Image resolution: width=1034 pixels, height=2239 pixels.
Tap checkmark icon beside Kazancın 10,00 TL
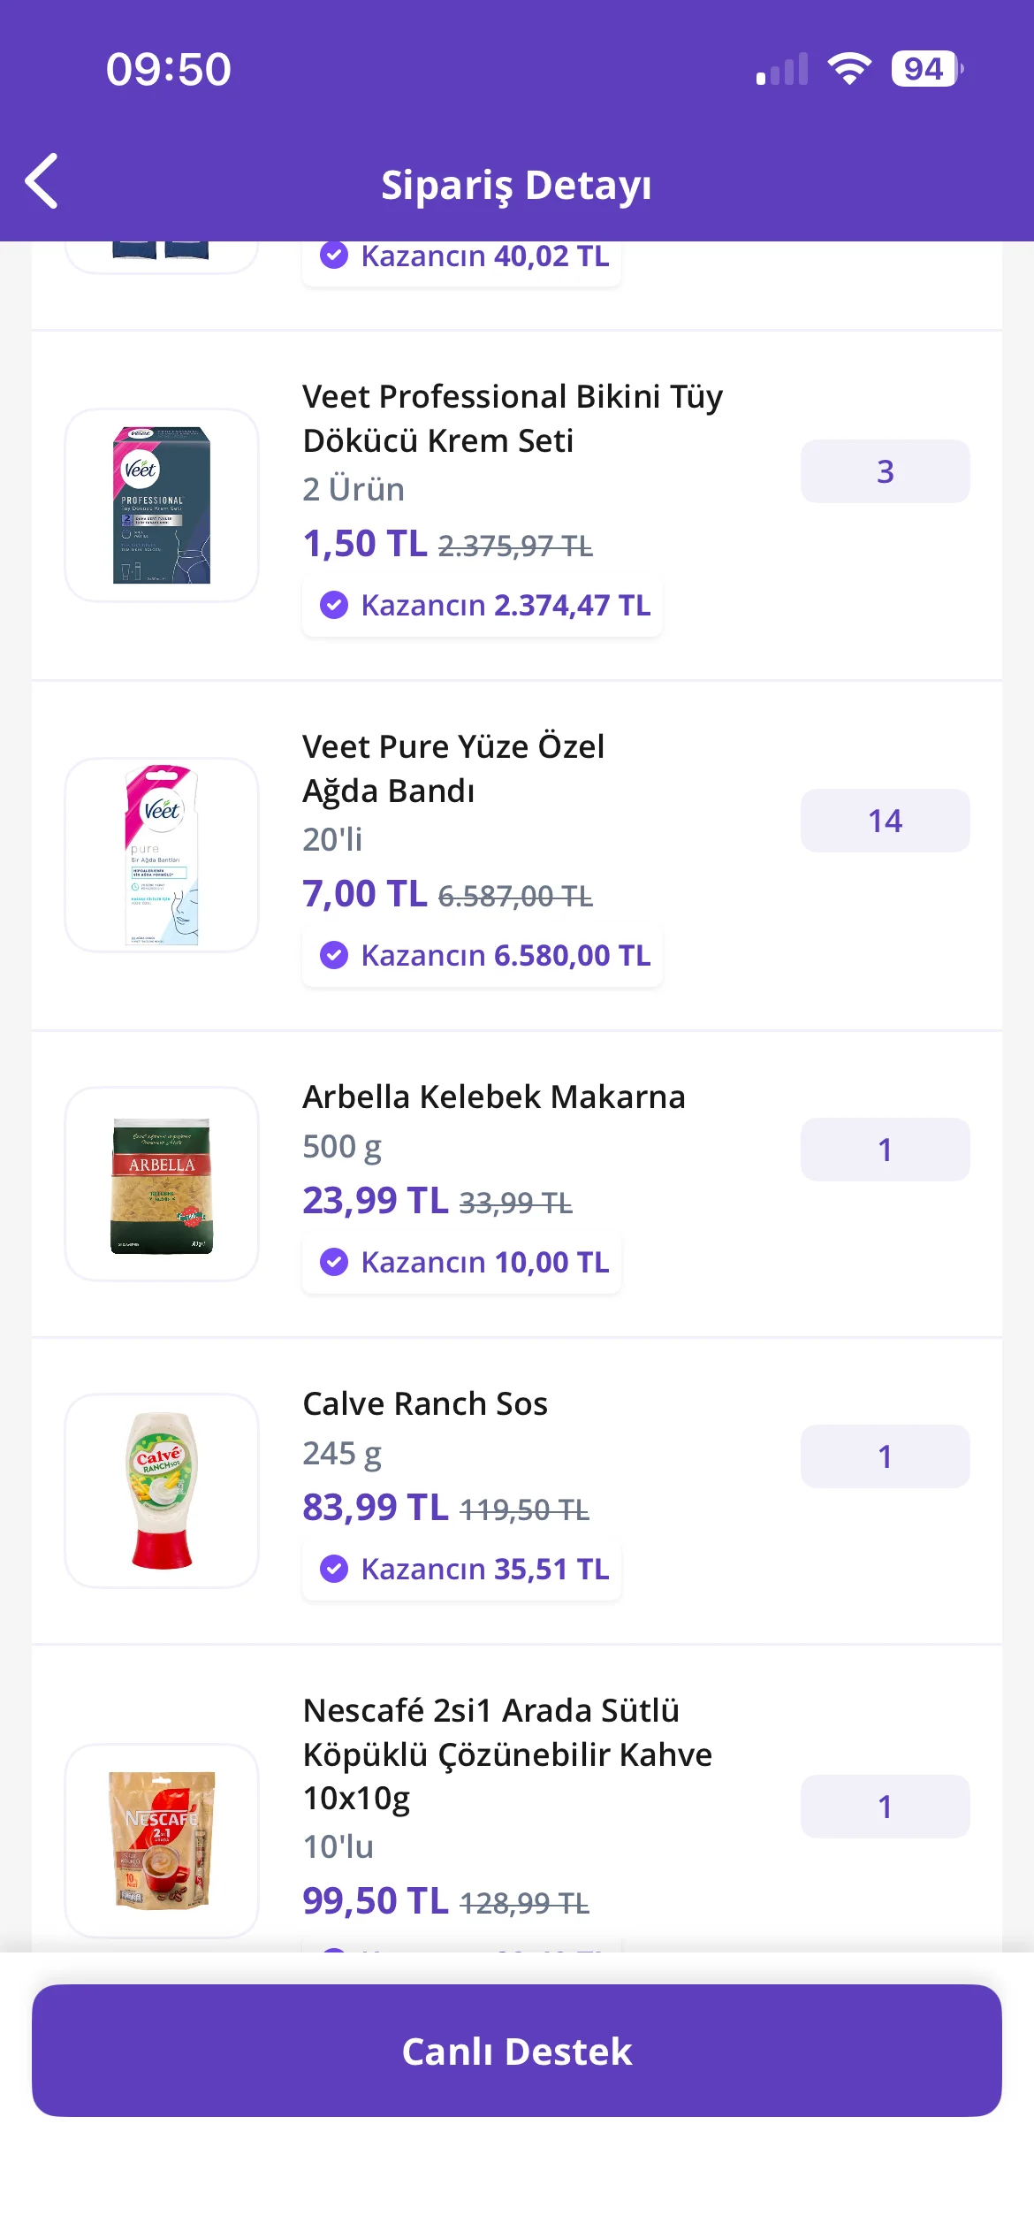coord(334,1262)
